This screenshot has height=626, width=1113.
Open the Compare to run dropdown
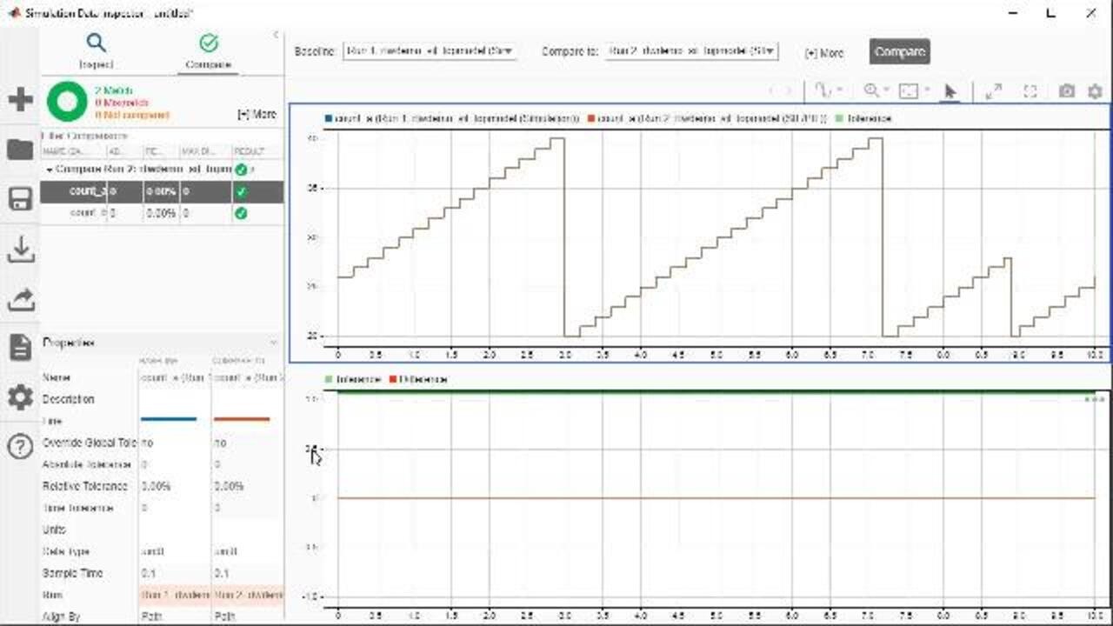pos(692,51)
